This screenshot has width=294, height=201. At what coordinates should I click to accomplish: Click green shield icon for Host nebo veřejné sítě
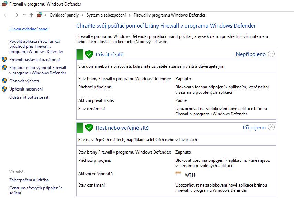[x=89, y=128]
